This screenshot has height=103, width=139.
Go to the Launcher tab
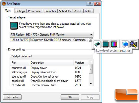[50, 11]
